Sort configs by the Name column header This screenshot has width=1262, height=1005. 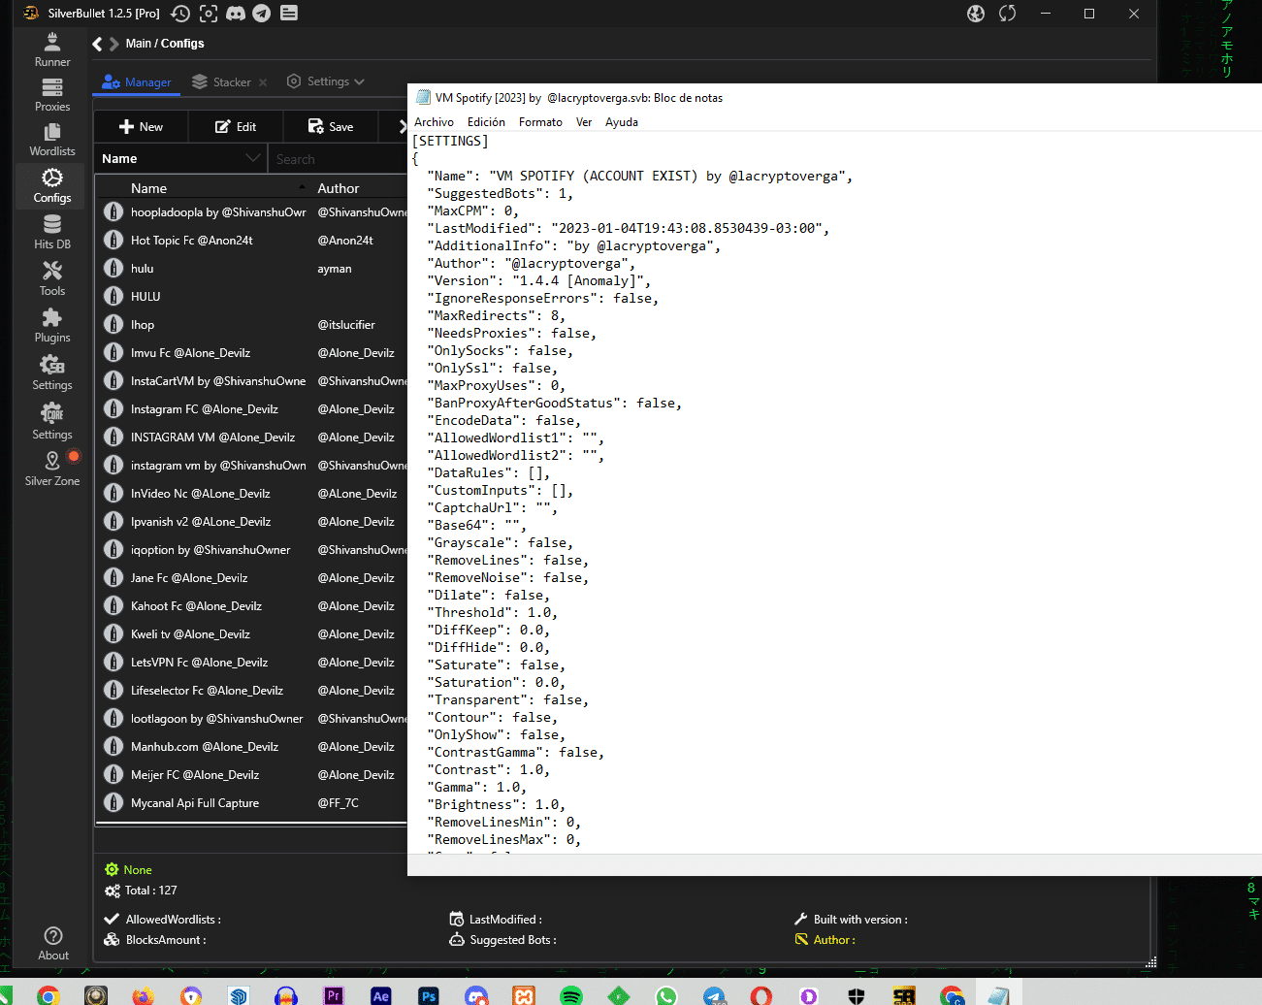pyautogui.click(x=149, y=188)
